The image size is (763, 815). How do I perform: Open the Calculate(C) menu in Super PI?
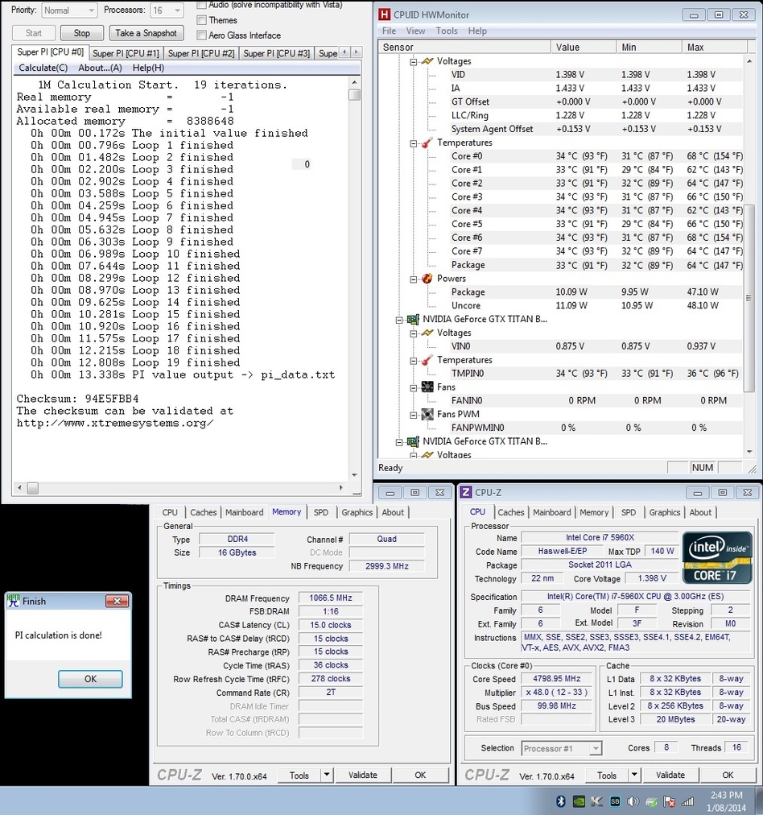(43, 68)
